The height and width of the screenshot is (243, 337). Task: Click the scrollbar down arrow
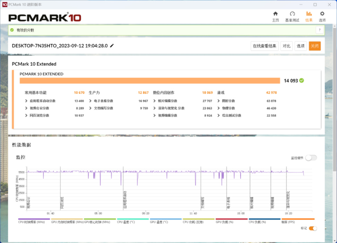tap(335, 241)
